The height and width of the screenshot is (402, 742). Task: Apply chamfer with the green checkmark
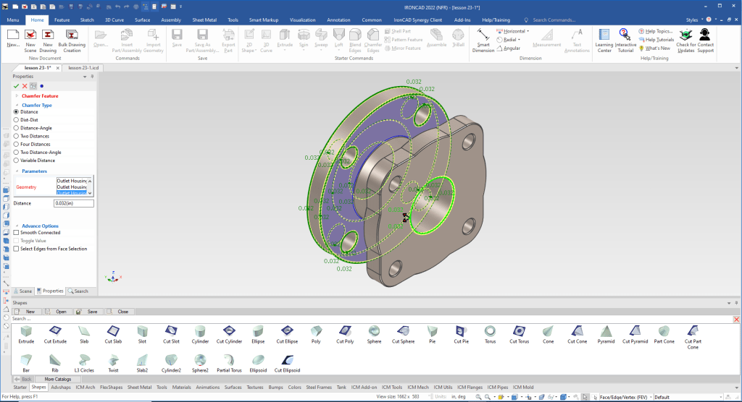[17, 86]
